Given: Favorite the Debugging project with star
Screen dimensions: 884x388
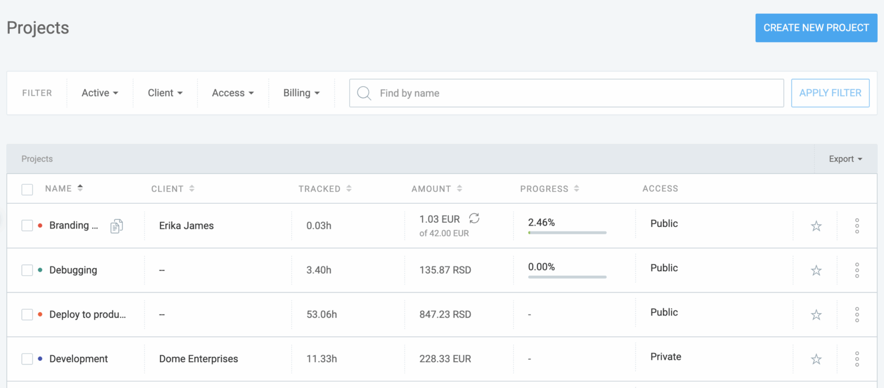Looking at the screenshot, I should 816,270.
